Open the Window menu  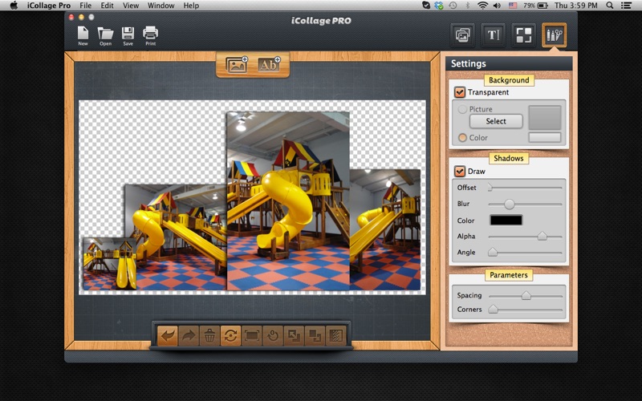pyautogui.click(x=160, y=6)
